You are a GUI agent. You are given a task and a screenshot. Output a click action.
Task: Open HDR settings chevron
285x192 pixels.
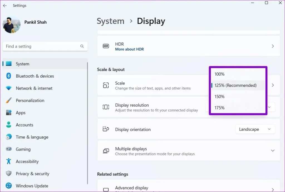click(x=272, y=46)
